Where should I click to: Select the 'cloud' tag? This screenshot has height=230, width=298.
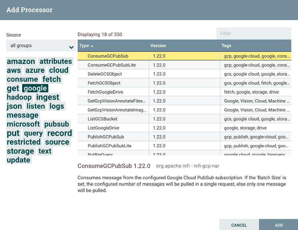pos(59,70)
